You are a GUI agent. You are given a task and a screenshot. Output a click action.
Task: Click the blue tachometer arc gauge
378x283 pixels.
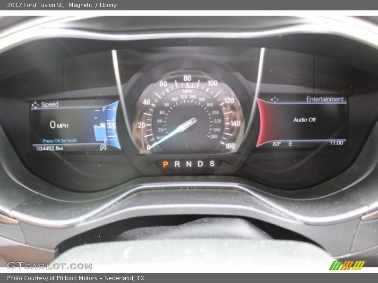113,125
